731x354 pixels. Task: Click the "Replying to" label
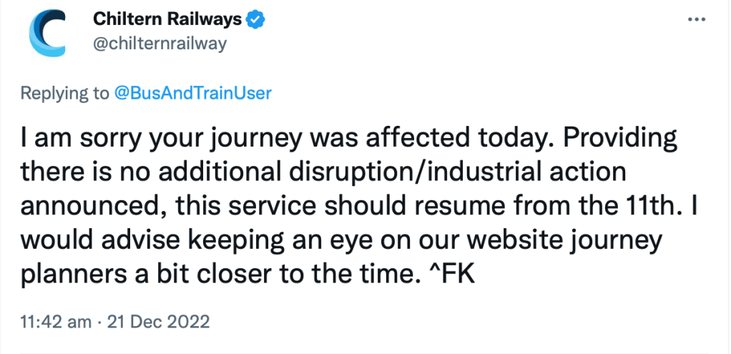(64, 94)
